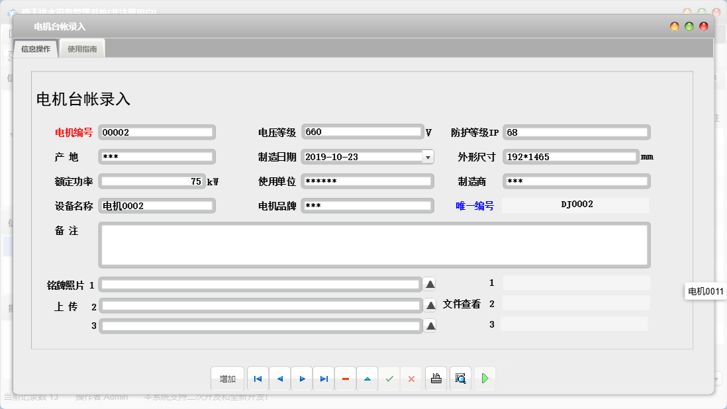Print the record with the printer icon

tap(436, 379)
